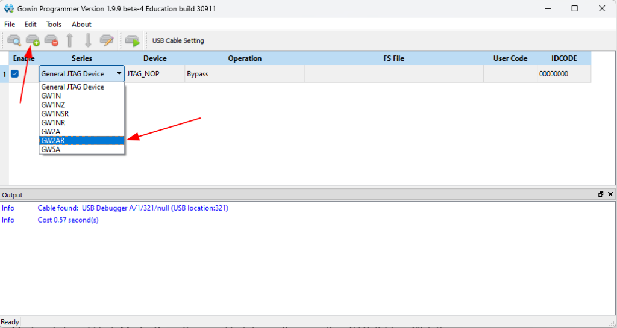Screen dimensions: 617x328
Task: Click the Scan Device toolbar icon
Action: coord(14,40)
